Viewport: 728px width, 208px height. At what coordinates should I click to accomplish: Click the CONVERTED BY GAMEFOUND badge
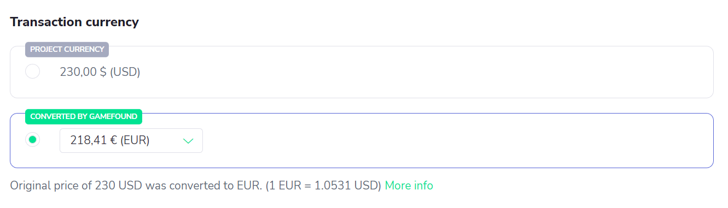coord(84,116)
